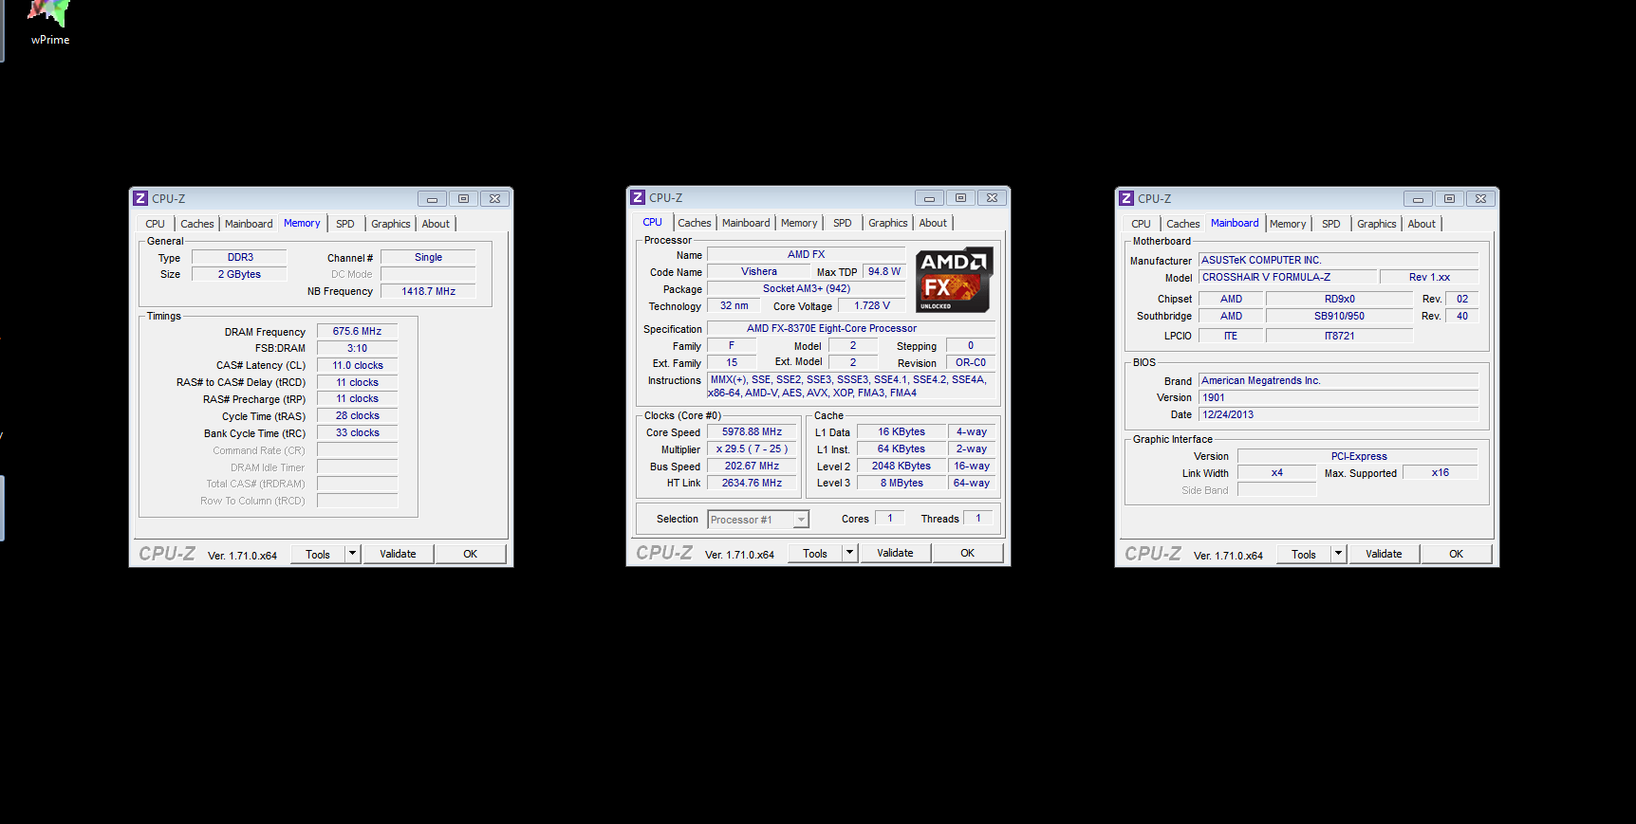Click OK in the Mainboard window

1457,554
